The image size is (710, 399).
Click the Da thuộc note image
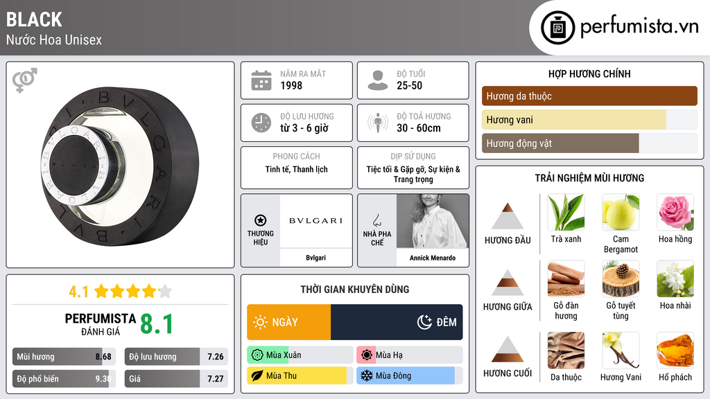566,351
